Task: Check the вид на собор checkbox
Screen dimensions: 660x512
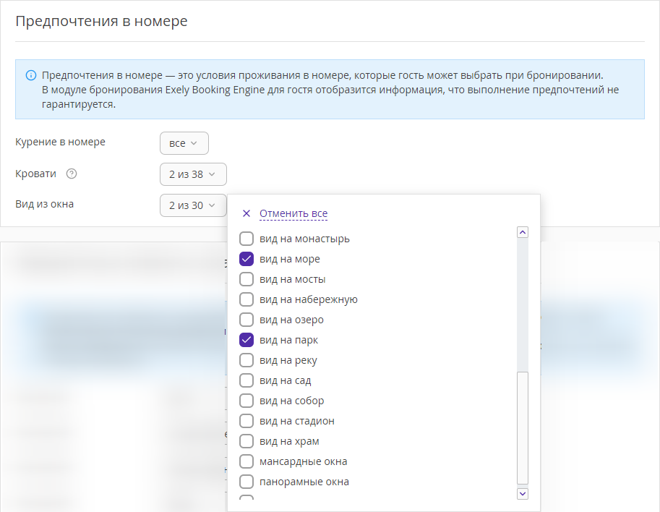Action: [x=247, y=401]
